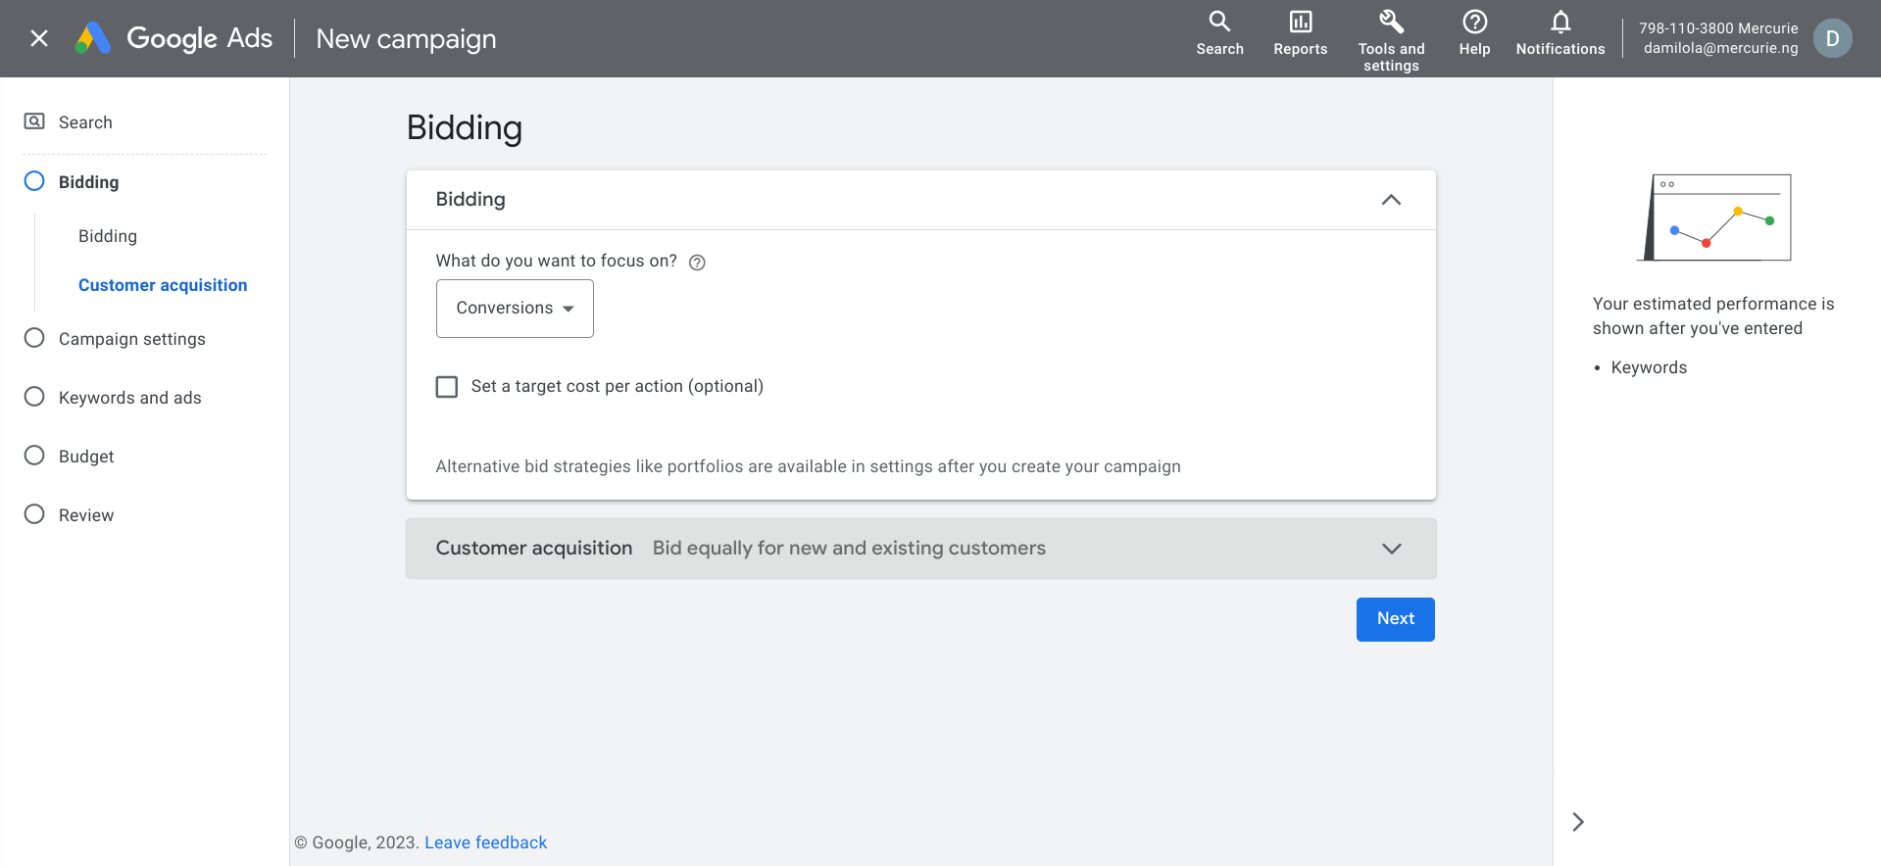Click the account avatar with letter D
Viewport: 1881px width, 866px height.
coord(1832,39)
